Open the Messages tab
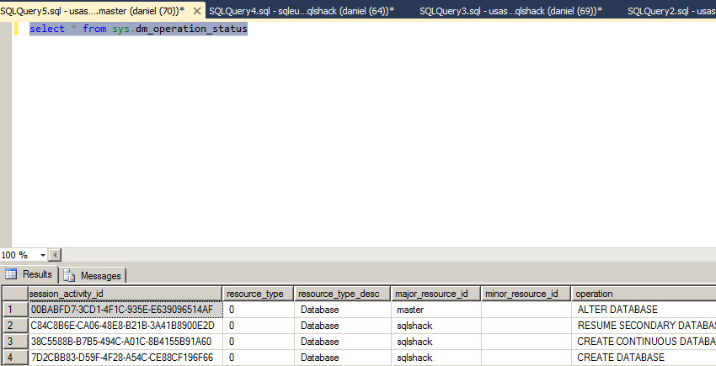716x366 pixels. (x=94, y=276)
